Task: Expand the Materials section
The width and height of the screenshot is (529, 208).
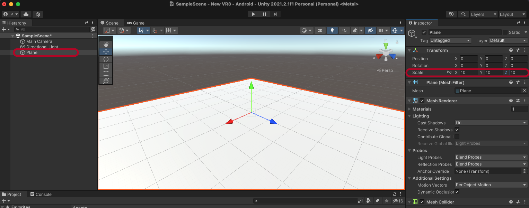Action: (x=409, y=109)
